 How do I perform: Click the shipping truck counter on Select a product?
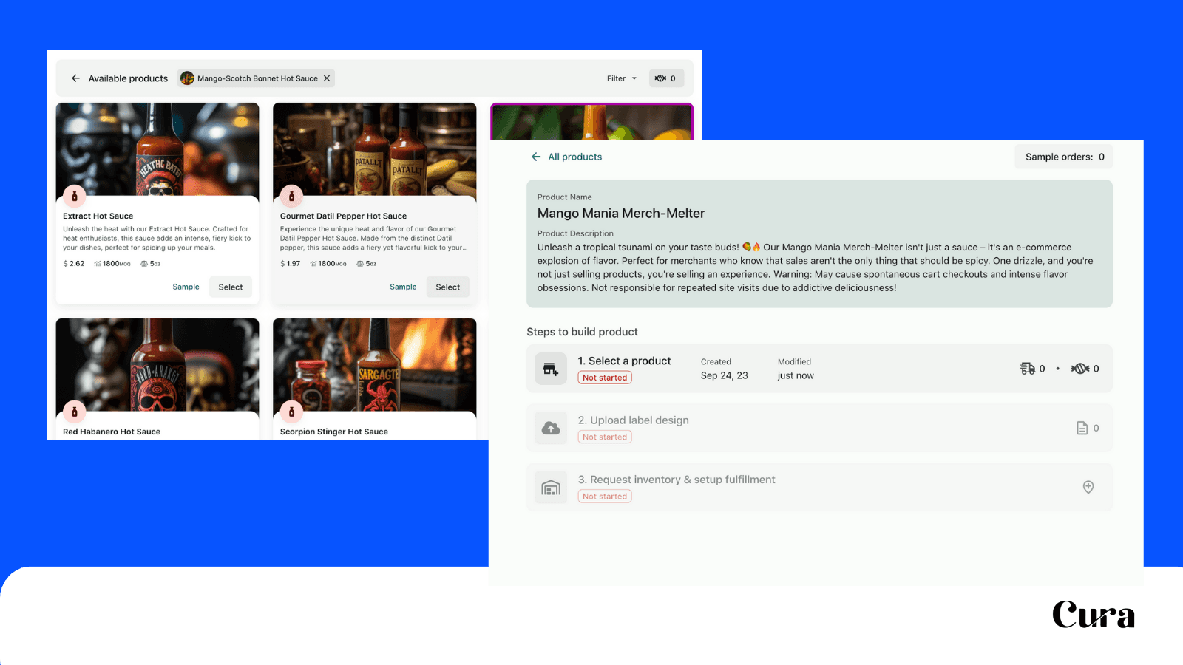point(1033,369)
